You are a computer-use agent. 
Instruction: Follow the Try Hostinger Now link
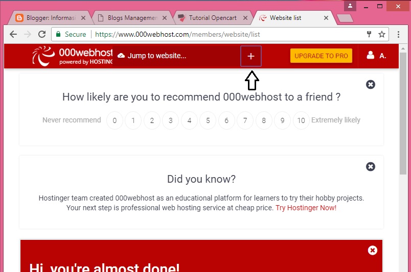click(306, 208)
